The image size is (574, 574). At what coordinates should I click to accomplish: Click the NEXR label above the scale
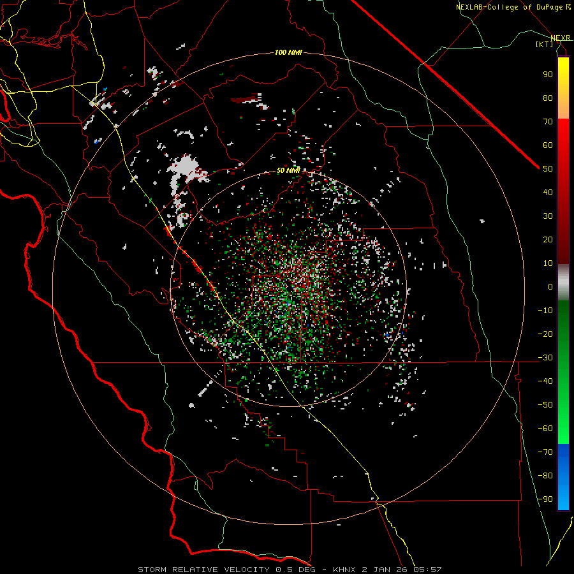point(560,38)
